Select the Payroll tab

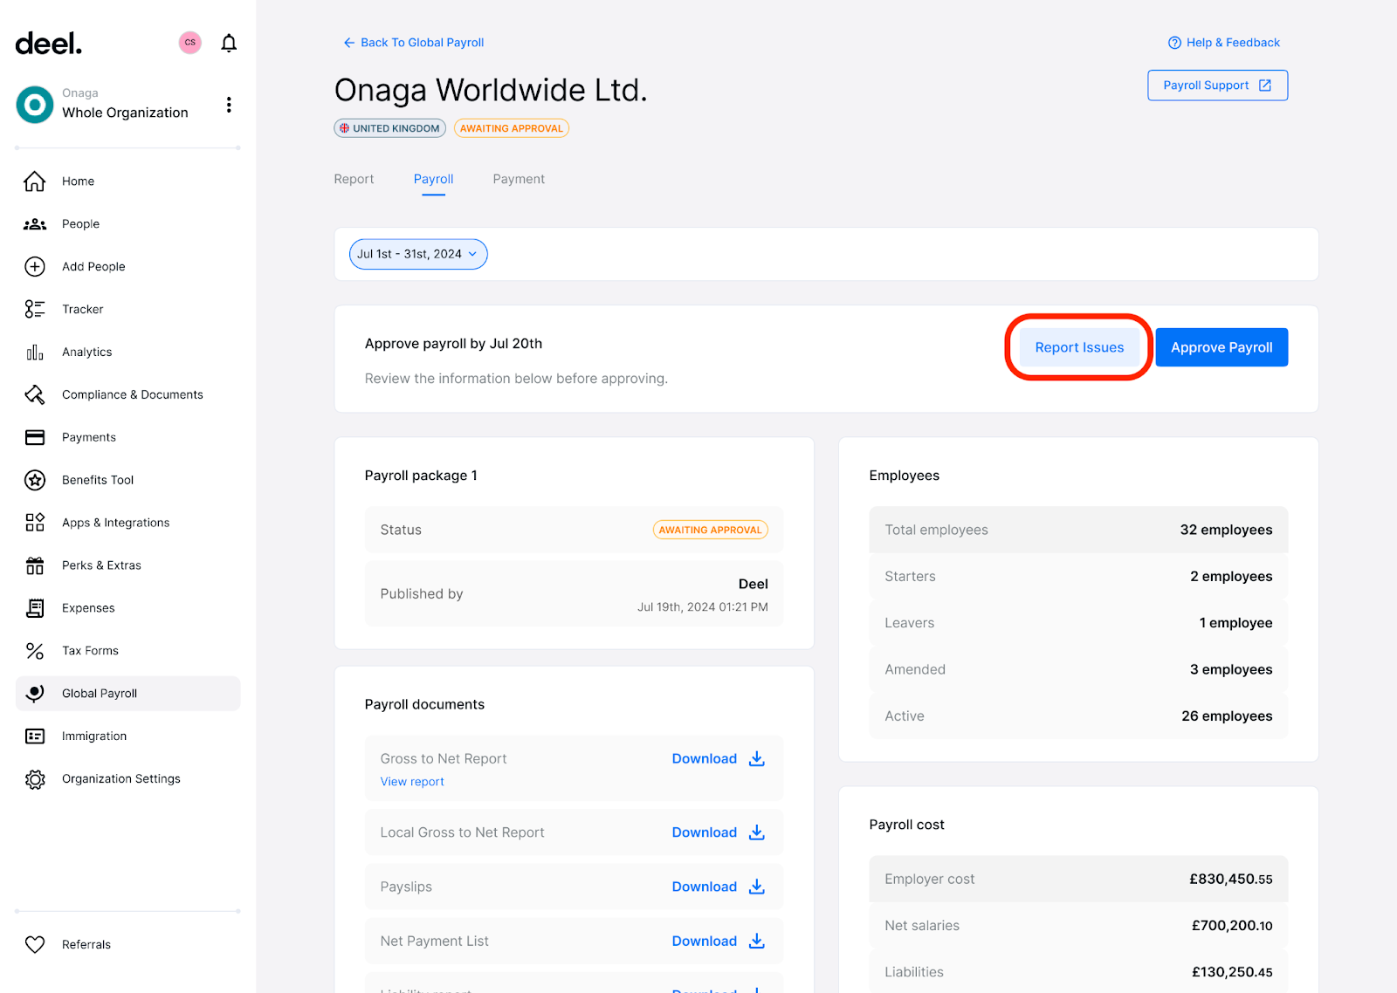433,179
